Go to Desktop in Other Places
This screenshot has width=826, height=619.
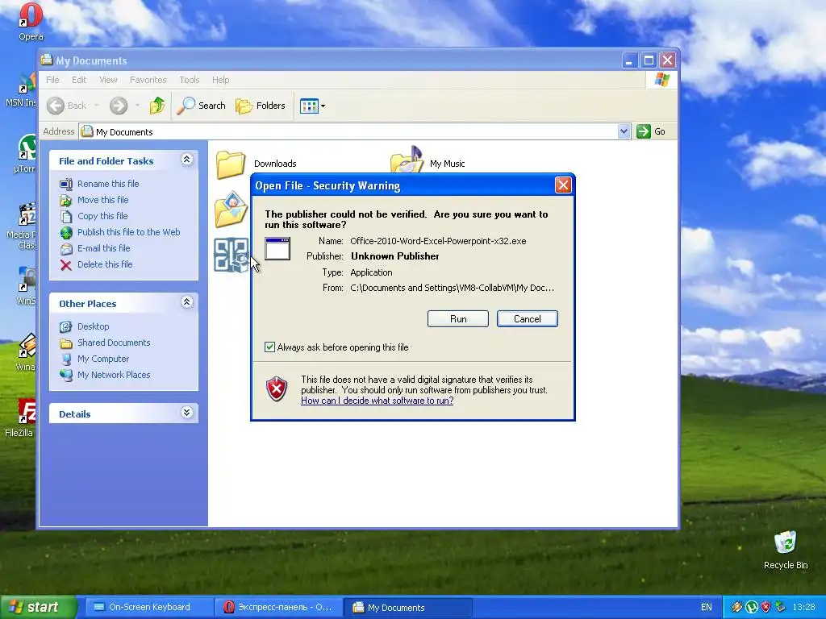(94, 327)
